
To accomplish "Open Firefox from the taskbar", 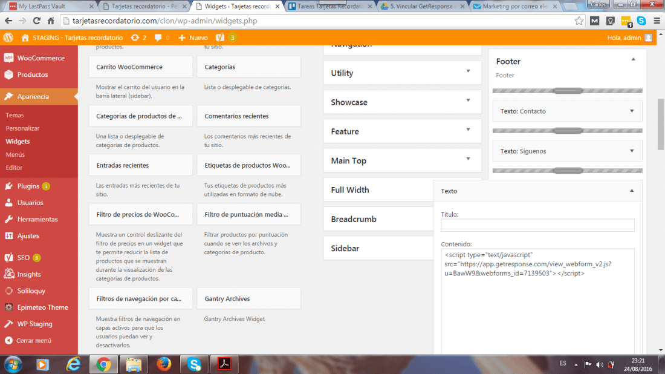I will 164,364.
